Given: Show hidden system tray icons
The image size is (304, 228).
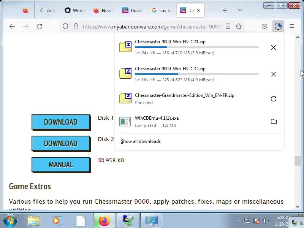Looking at the screenshot, I should click(238, 221).
